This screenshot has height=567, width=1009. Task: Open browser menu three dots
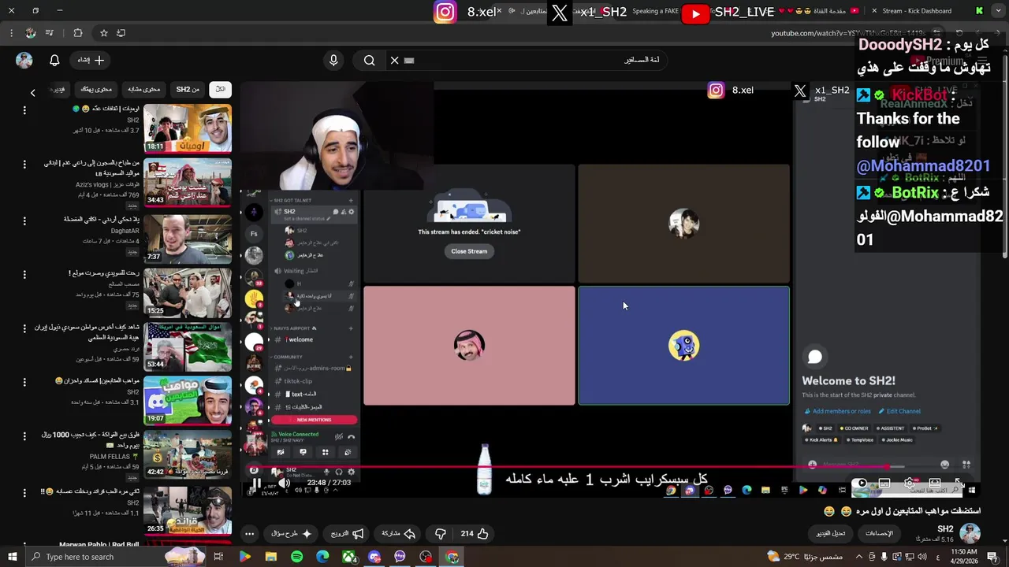tap(10, 33)
